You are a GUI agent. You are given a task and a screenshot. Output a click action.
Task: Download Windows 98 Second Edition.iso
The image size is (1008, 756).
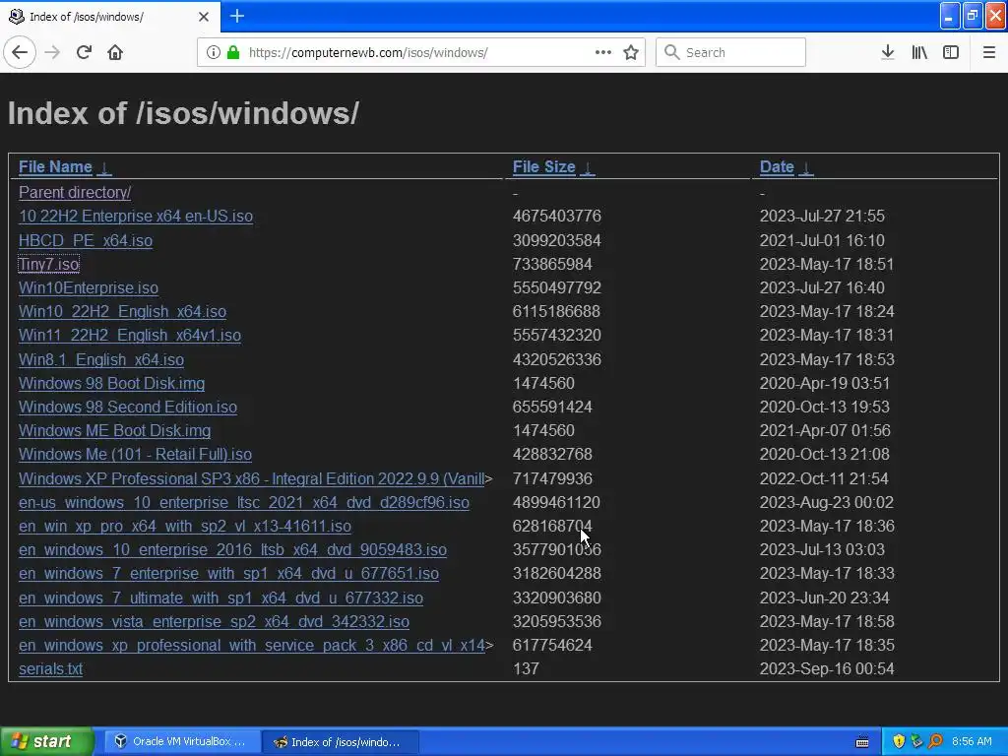pyautogui.click(x=128, y=407)
